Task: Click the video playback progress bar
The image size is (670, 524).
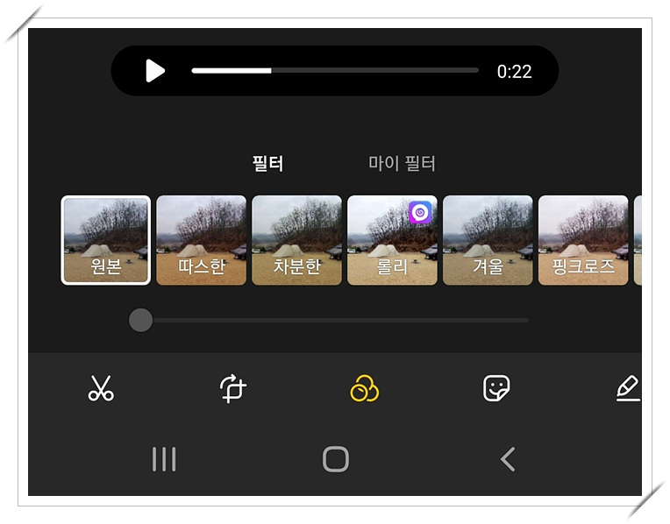Action: 335,70
